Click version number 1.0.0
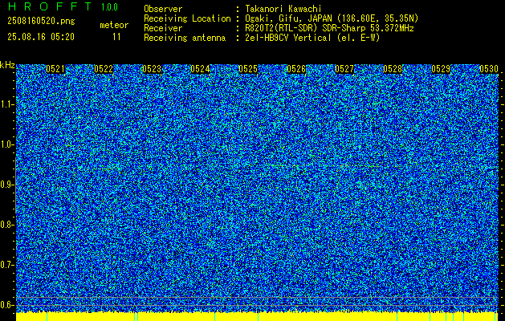Image resolution: width=505 pixels, height=321 pixels. click(109, 7)
